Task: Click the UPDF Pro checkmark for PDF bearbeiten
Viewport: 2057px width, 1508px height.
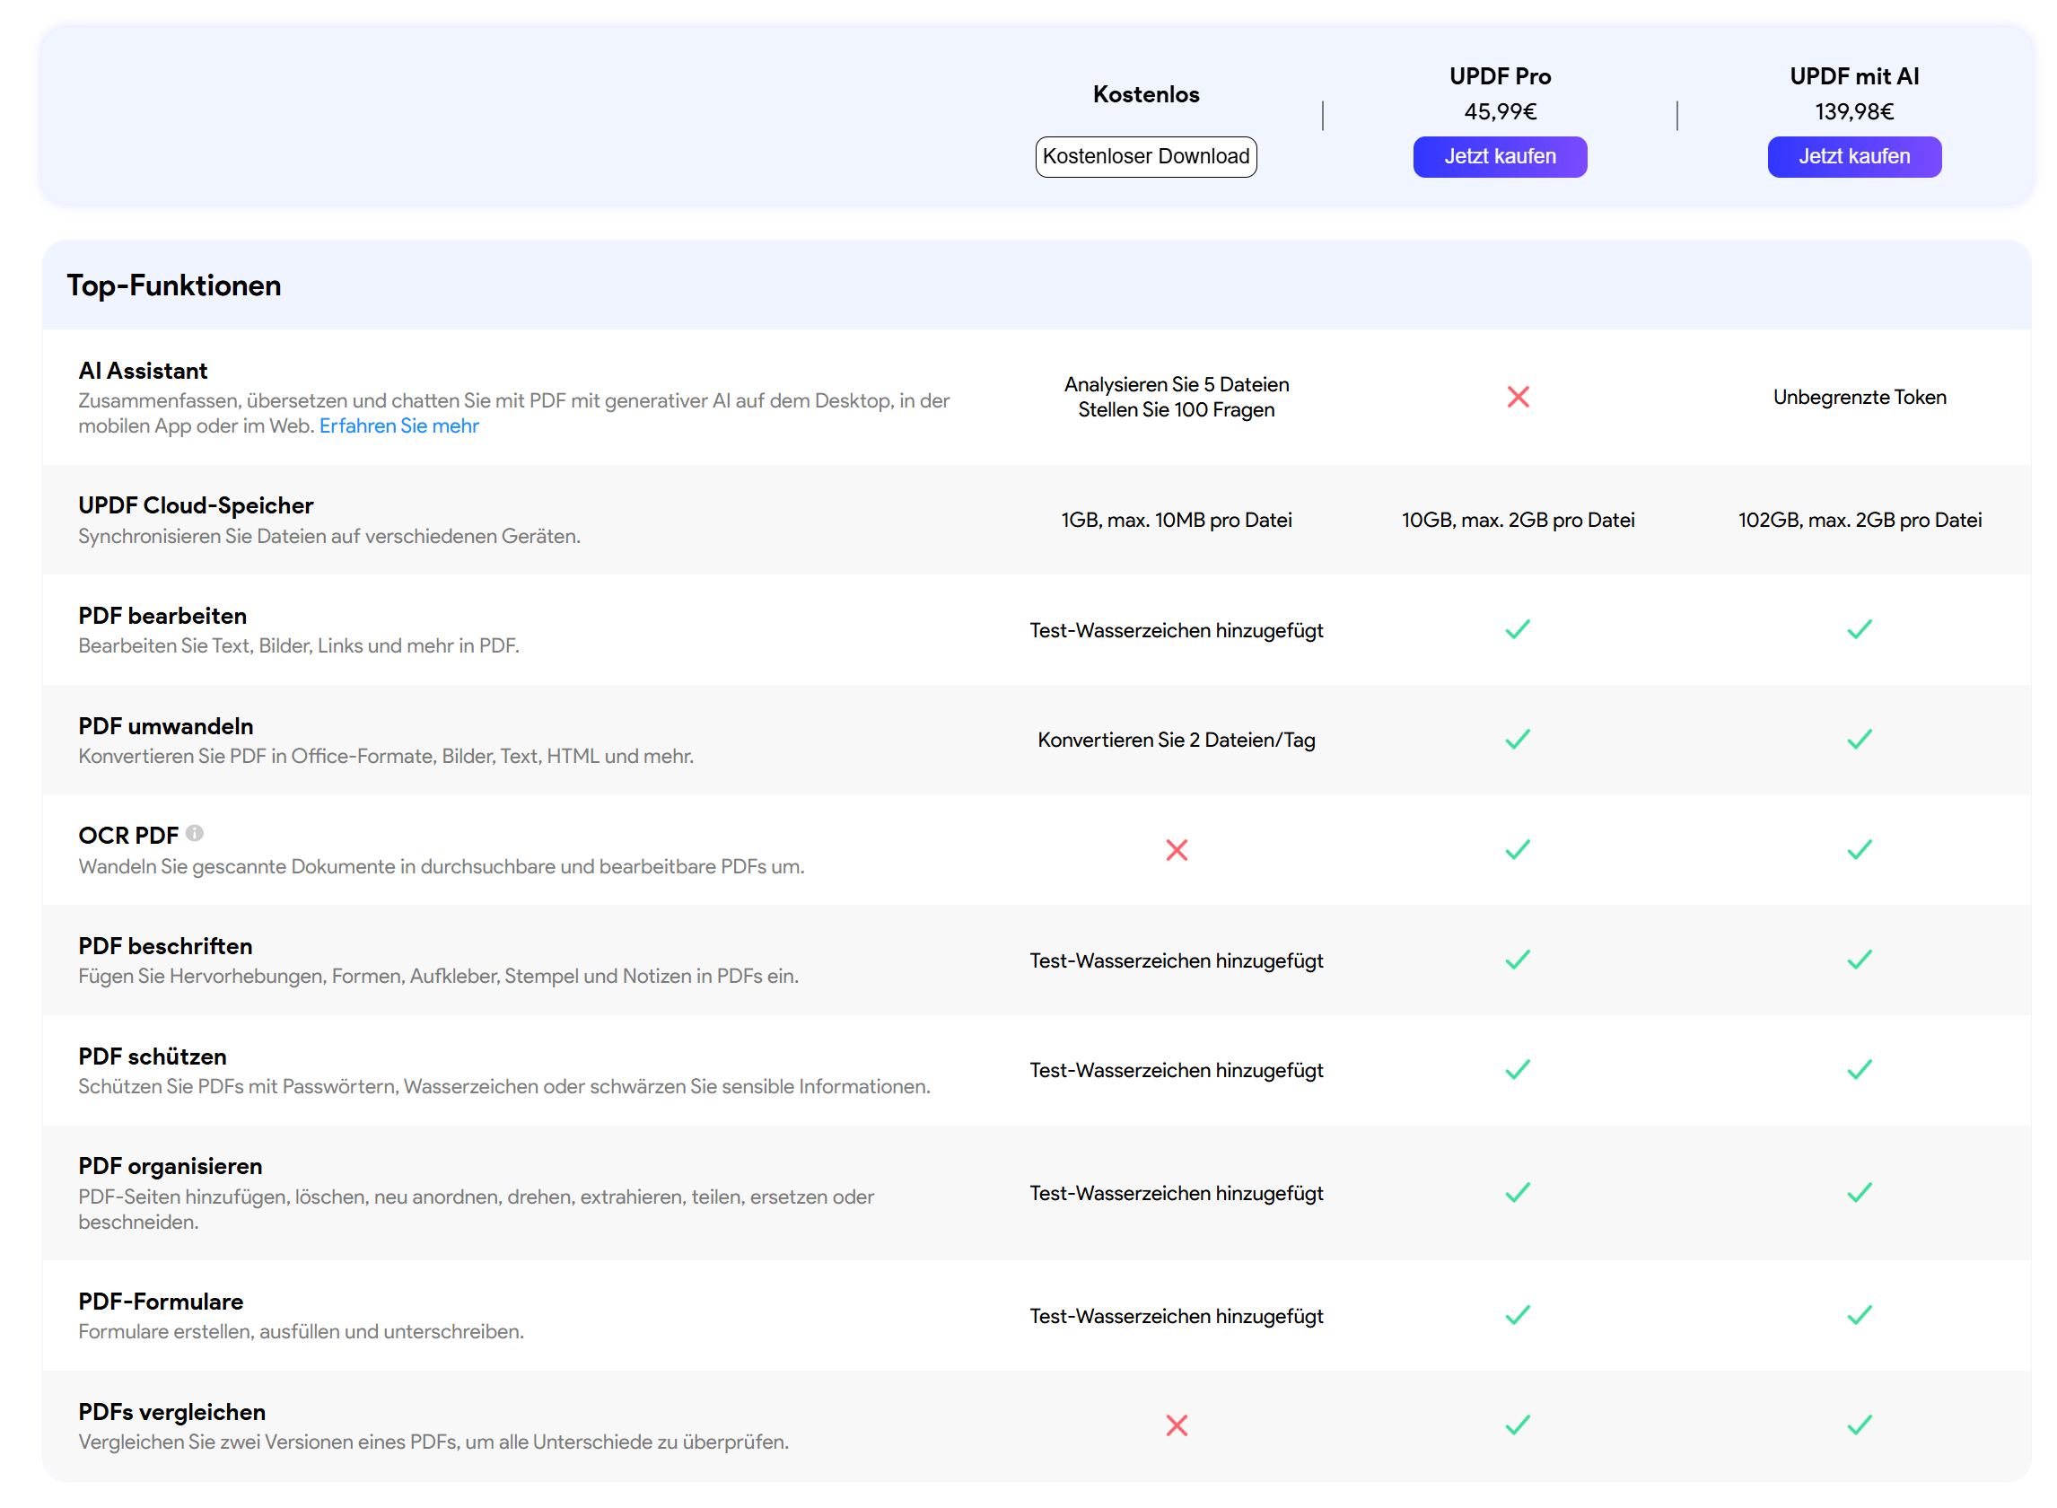Action: (x=1518, y=629)
